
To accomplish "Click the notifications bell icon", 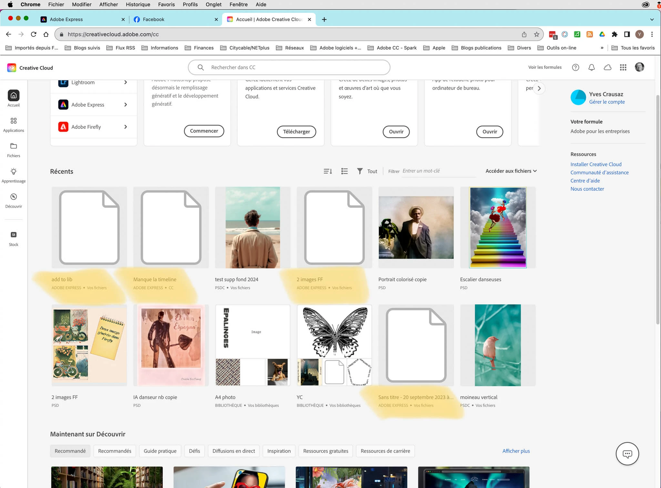I will [x=591, y=67].
